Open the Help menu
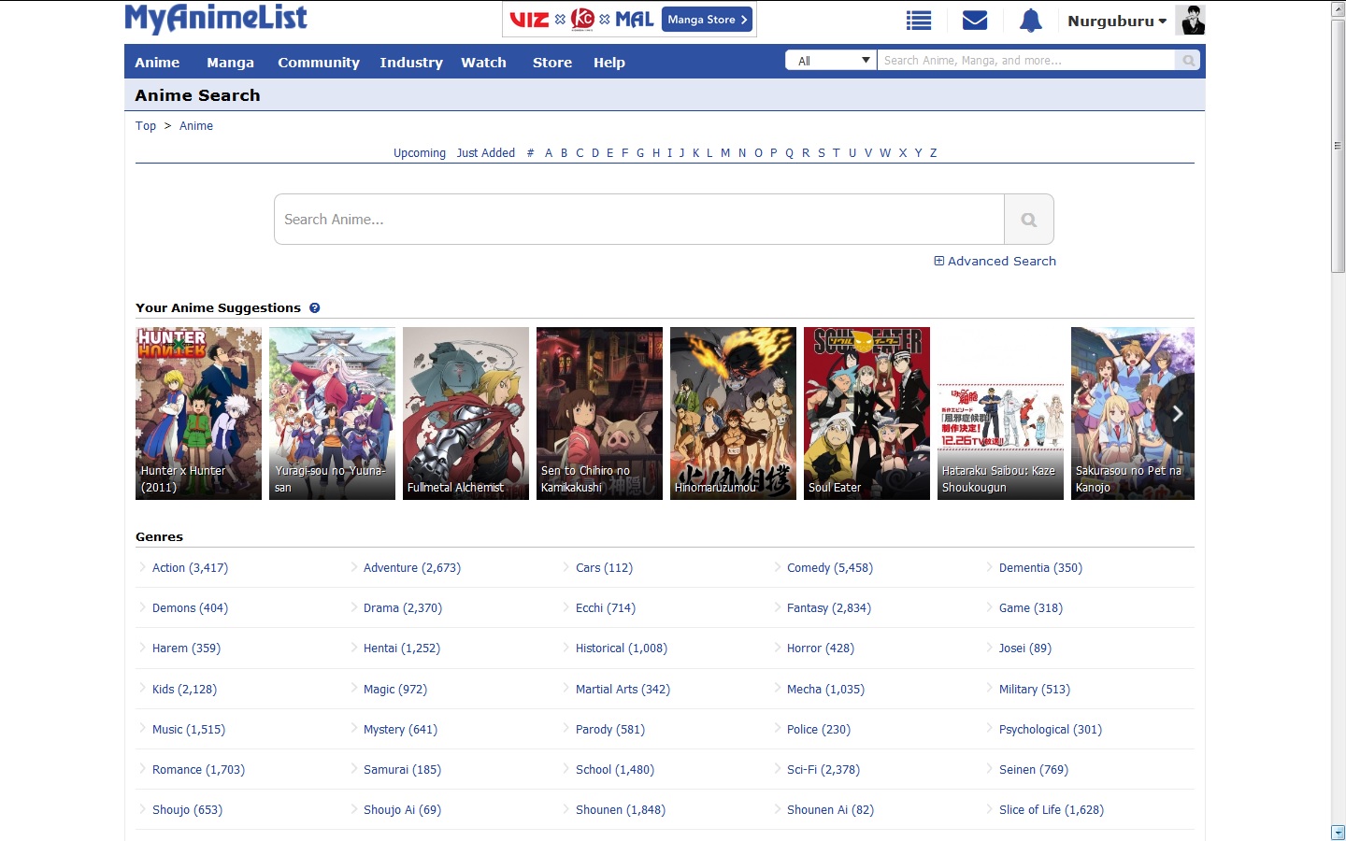The image size is (1346, 841). 609,63
